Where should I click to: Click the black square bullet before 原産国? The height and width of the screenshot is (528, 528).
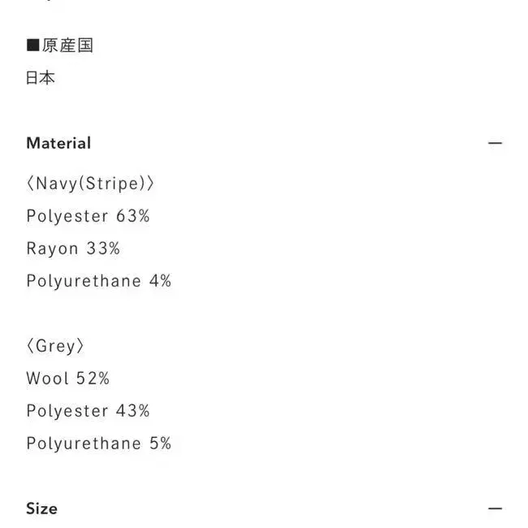click(33, 45)
